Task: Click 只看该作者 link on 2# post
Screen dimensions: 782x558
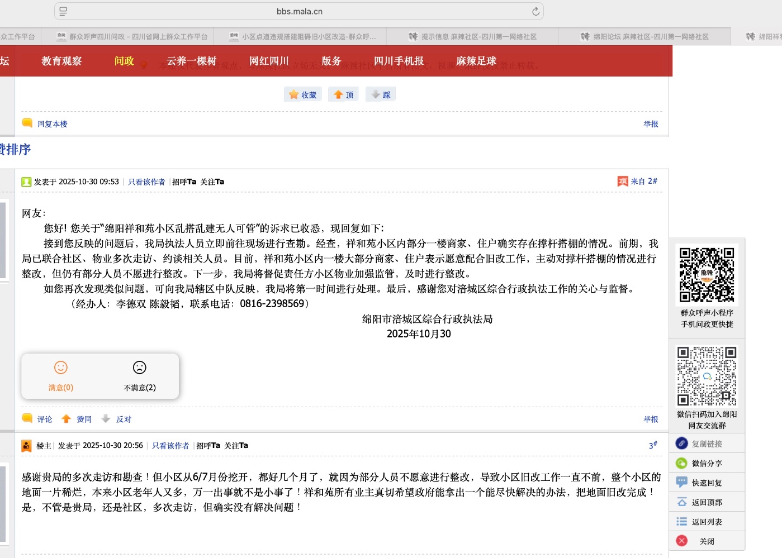Action: pos(146,182)
